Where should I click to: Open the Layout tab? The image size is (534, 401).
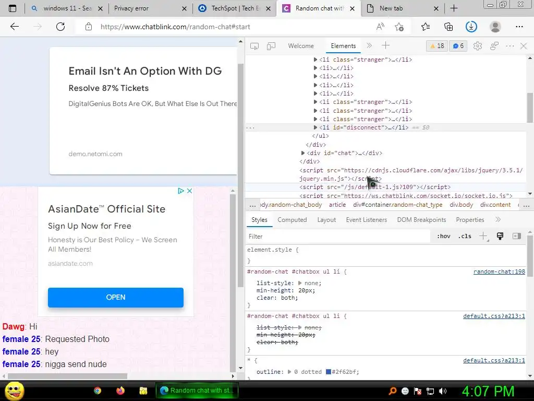pos(326,220)
